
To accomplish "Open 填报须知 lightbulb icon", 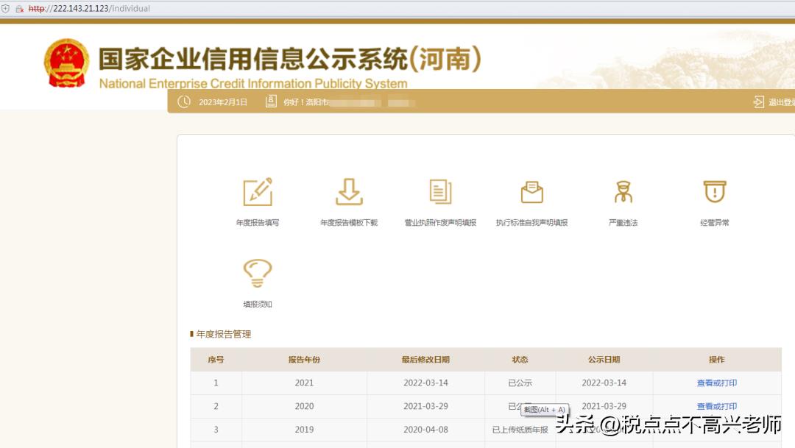I will tap(258, 274).
